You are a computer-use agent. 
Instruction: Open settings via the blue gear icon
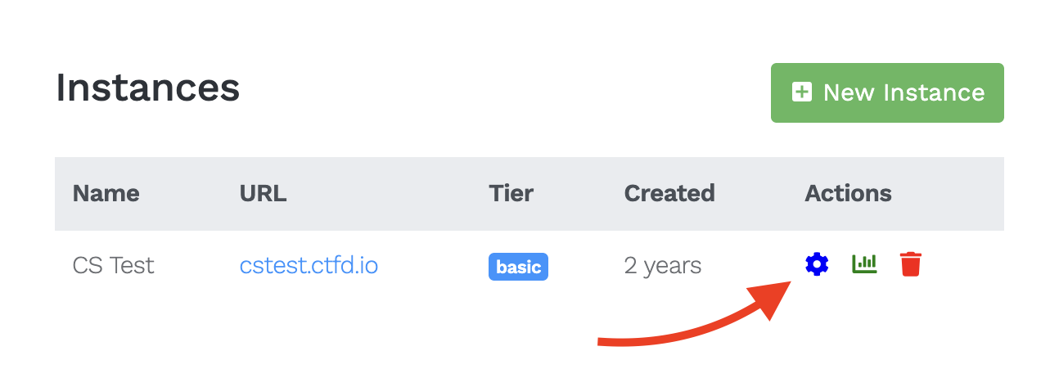click(x=817, y=264)
